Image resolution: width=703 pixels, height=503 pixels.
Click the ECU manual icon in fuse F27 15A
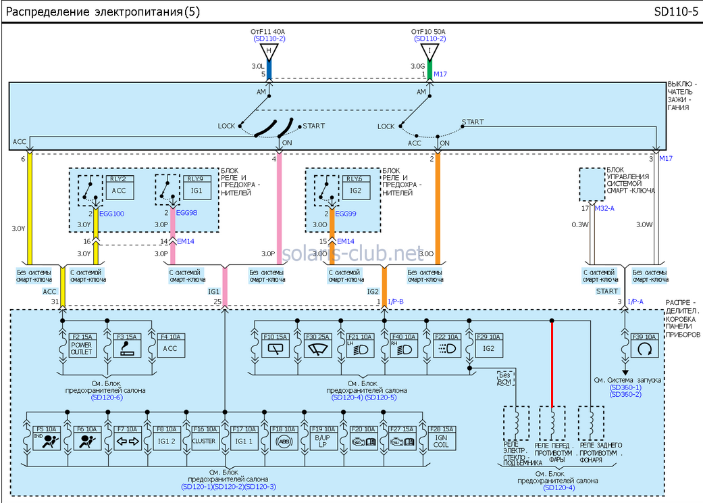[x=402, y=442]
